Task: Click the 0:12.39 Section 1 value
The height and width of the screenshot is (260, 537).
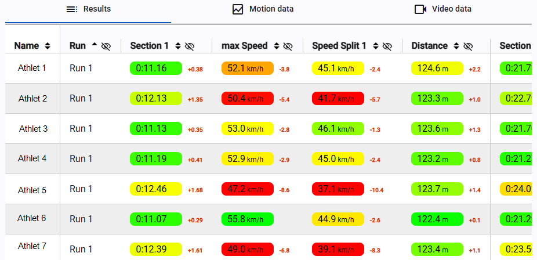Action: pos(156,250)
